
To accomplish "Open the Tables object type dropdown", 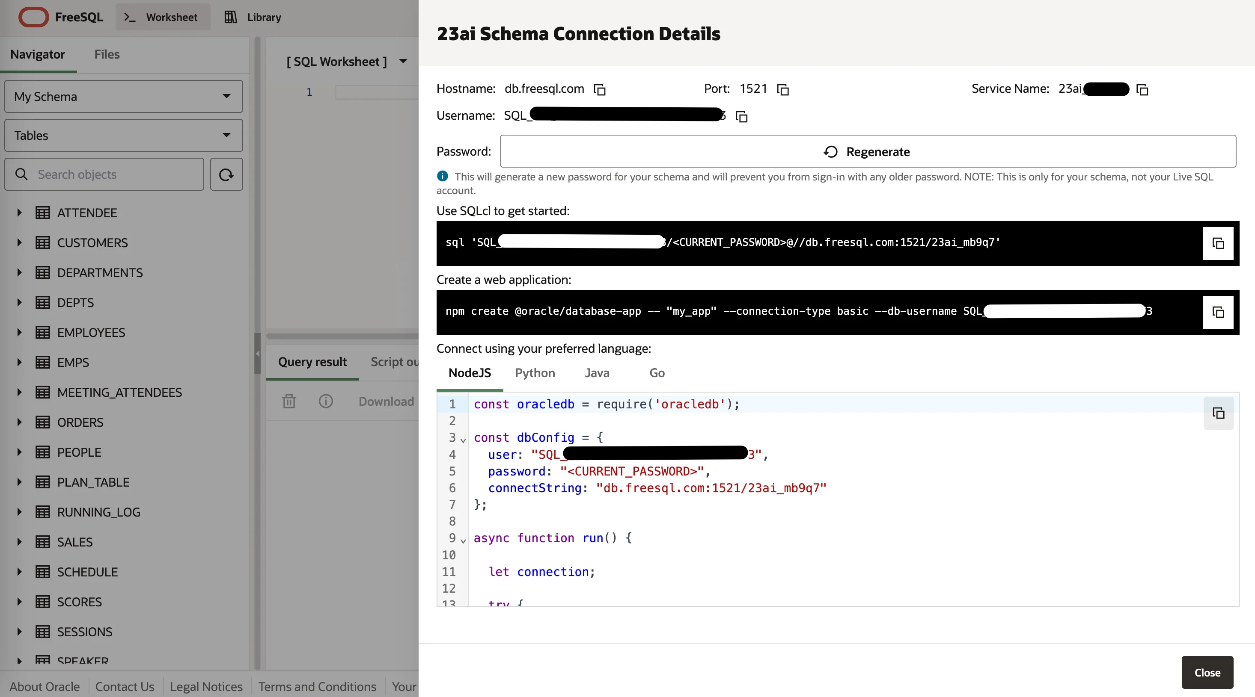I will coord(123,135).
